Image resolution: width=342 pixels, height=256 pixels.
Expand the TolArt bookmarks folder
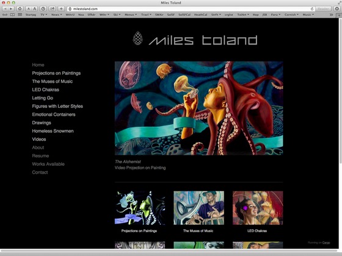pos(243,15)
